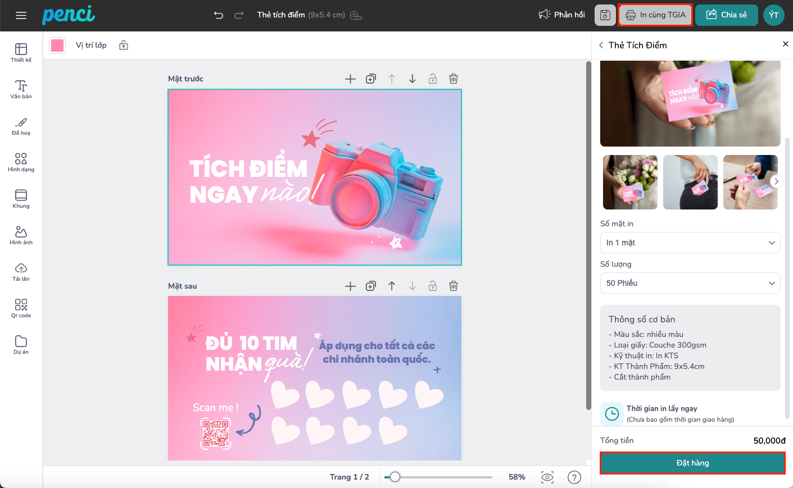Open the Hình dạng shapes panel
Image resolution: width=793 pixels, height=488 pixels.
click(21, 162)
